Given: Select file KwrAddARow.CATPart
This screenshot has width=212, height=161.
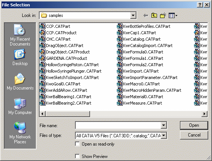Looking at the screenshot, I should click(64, 90).
